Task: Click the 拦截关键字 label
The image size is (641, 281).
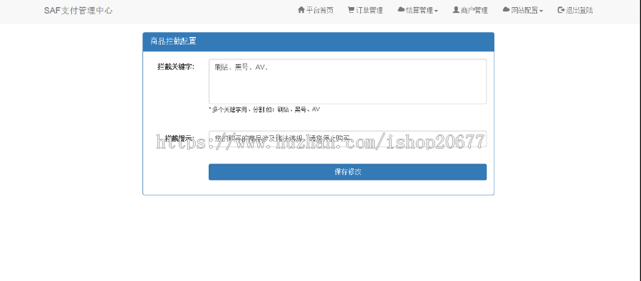Action: 176,67
